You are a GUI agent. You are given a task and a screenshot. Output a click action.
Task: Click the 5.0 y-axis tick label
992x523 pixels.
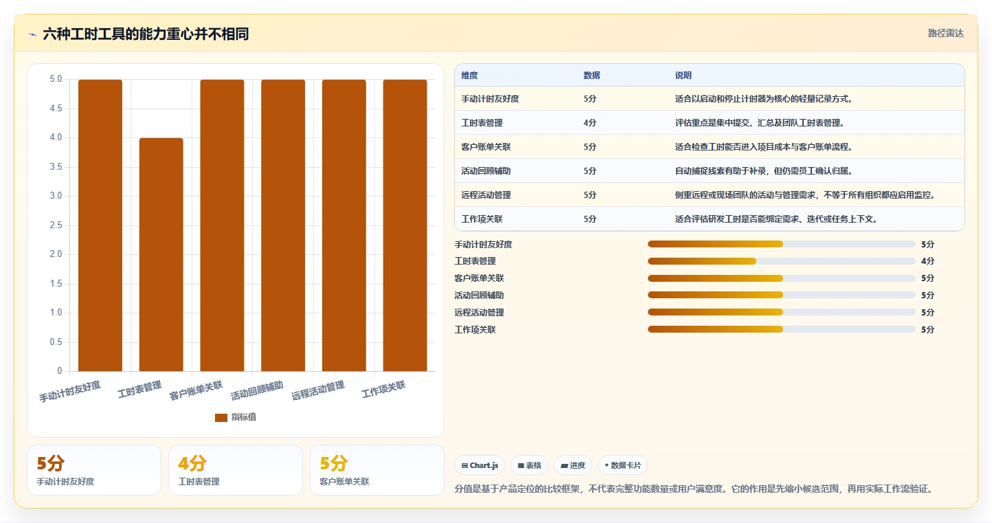56,79
